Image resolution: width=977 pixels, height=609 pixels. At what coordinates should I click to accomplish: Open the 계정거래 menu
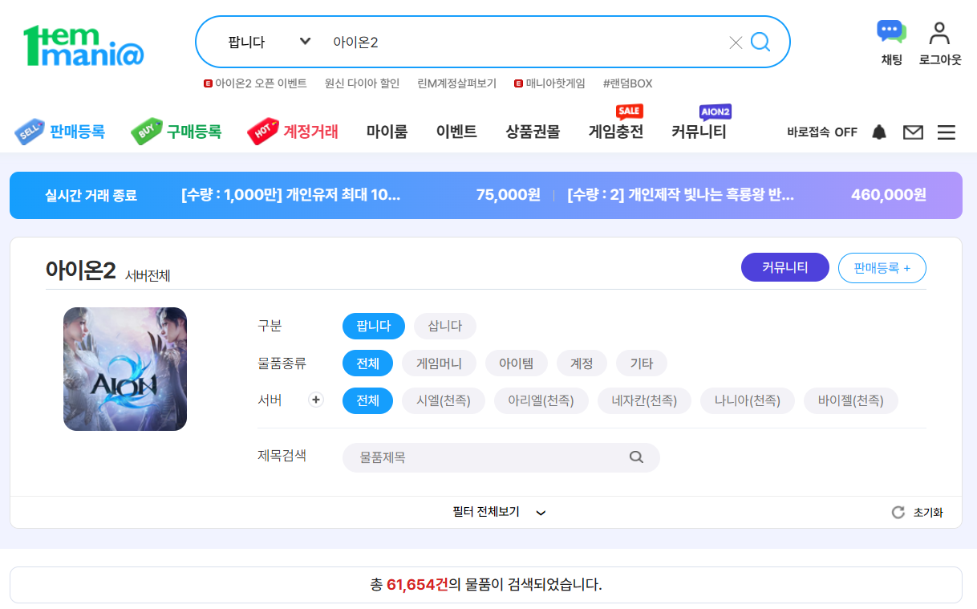tap(293, 132)
